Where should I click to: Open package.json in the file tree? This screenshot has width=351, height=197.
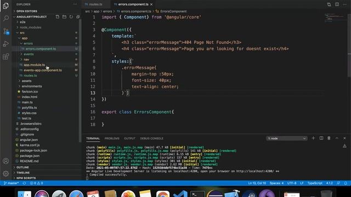pyautogui.click(x=30, y=156)
